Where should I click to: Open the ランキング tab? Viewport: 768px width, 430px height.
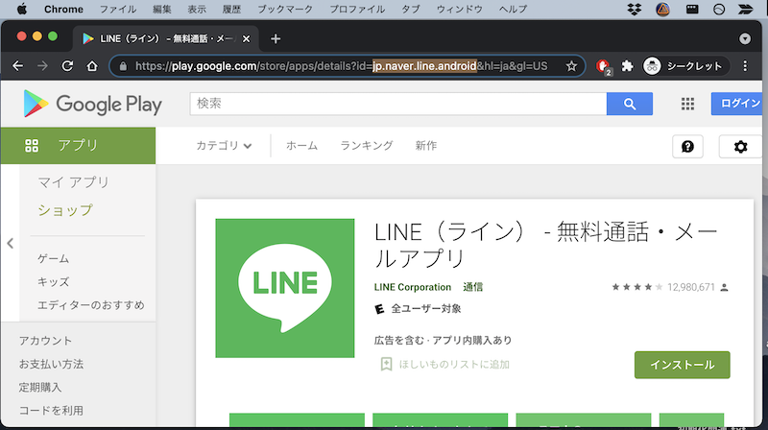366,146
